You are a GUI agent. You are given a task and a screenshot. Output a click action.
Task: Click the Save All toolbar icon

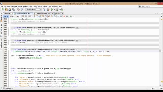[13, 10]
